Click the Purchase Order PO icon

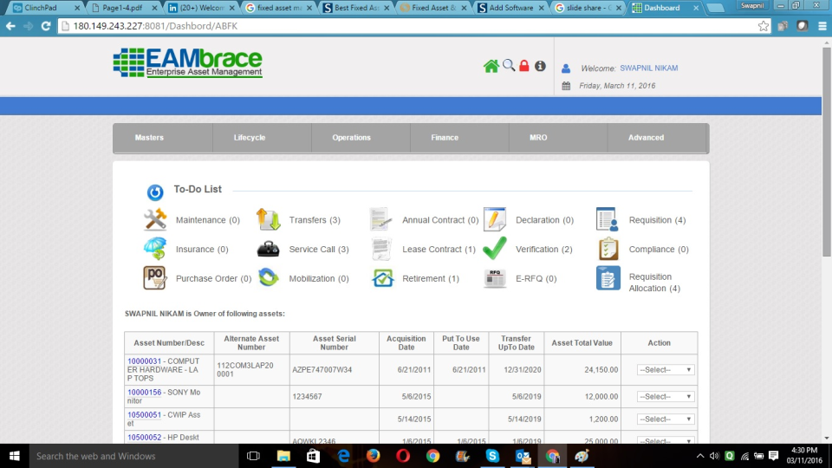point(155,277)
